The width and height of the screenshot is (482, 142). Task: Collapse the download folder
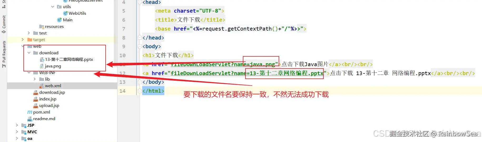[x=29, y=53]
